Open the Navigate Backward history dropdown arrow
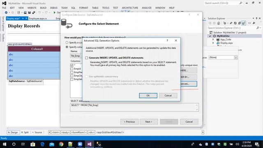Screen dimensions: 263x148 coord(9,13)
